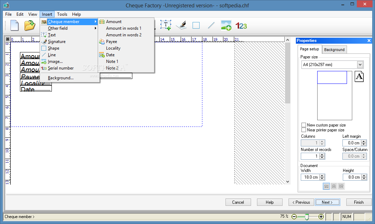The width and height of the screenshot is (375, 224).
Task: Click the Cheque Factory app title icon
Action: tap(6, 5)
